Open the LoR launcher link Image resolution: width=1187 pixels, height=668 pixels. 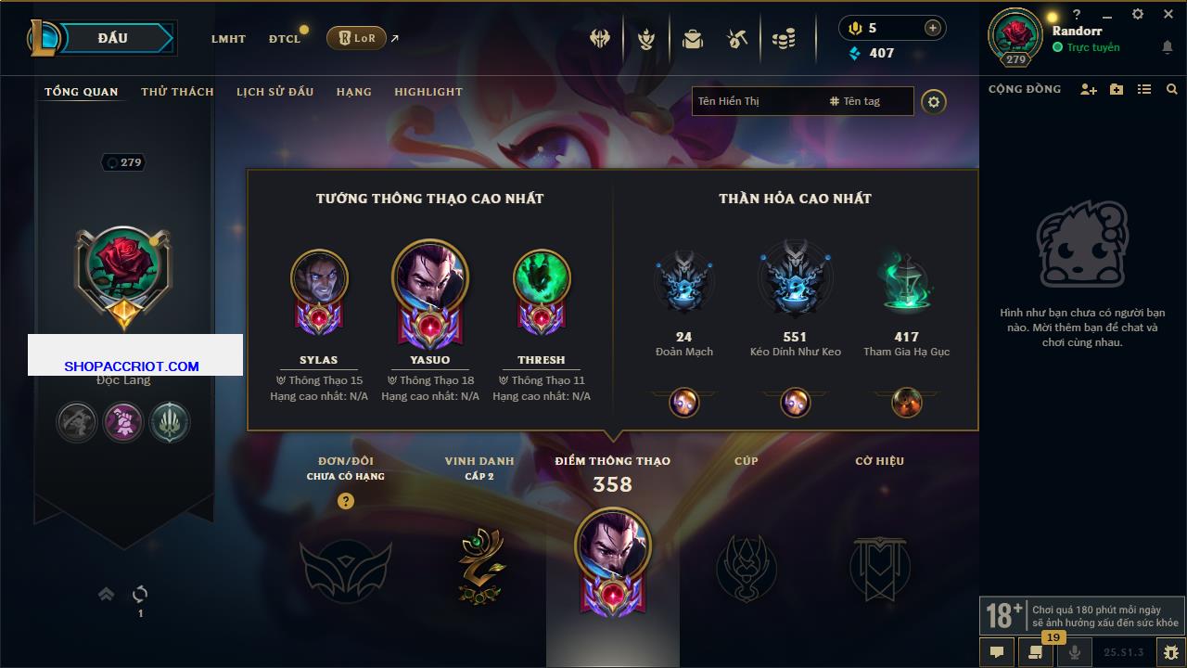coord(356,38)
